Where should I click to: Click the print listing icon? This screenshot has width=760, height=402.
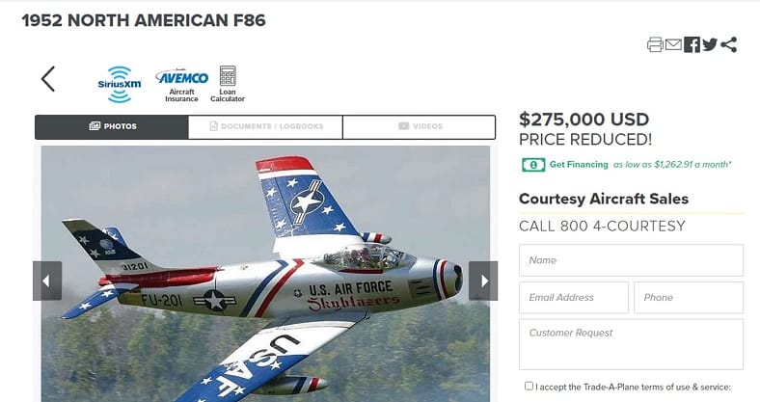coord(655,44)
